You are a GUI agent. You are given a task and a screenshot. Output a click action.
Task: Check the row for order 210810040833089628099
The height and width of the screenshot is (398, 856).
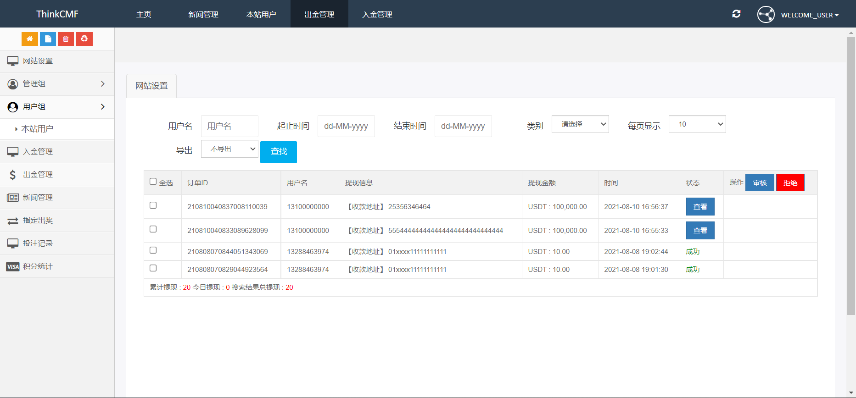[x=153, y=229]
